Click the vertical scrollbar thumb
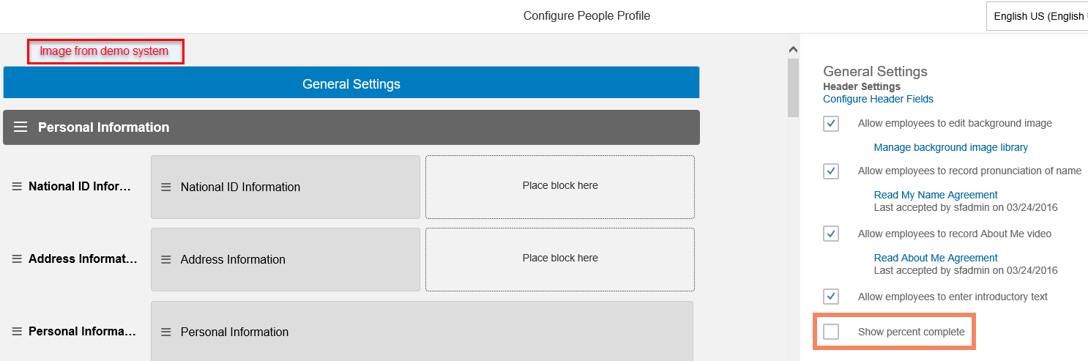The image size is (1088, 361). [793, 88]
